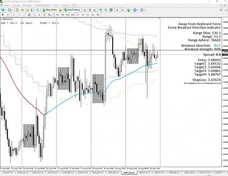Click the New Chart icon
Image resolution: width=228 pixels, height=176 pixels.
[3, 10]
